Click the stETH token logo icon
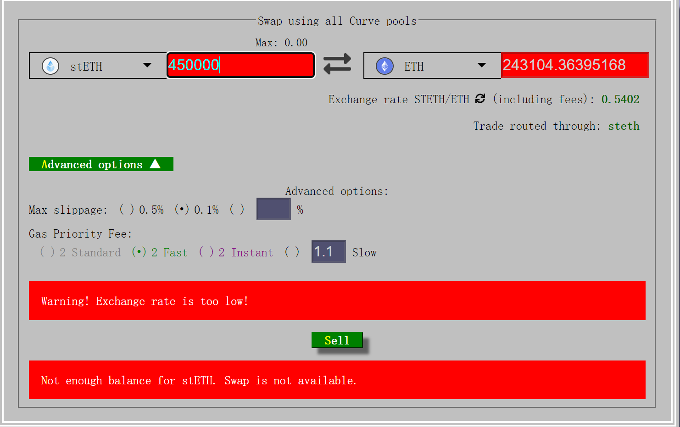Viewport: 680px width, 427px height. click(x=50, y=66)
